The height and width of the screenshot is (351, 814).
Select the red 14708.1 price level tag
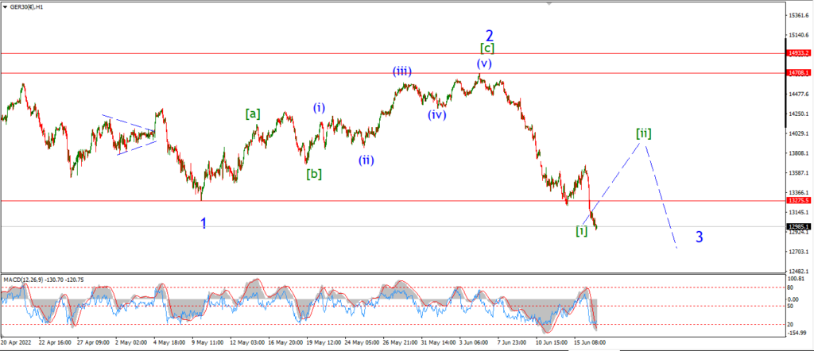797,73
